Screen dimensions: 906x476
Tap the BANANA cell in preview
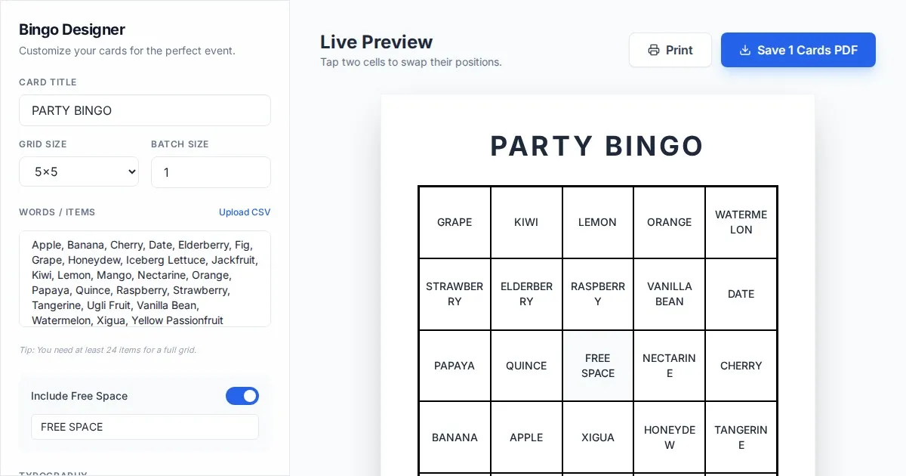point(455,437)
